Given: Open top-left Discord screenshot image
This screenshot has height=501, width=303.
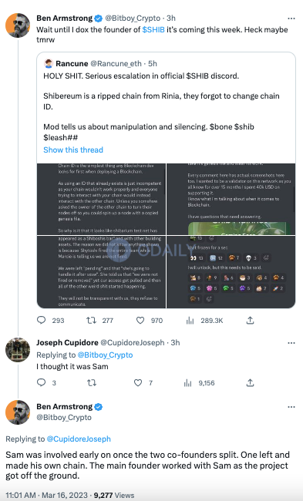Looking at the screenshot, I should coord(101,199).
